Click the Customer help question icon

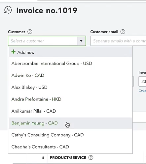(30, 32)
